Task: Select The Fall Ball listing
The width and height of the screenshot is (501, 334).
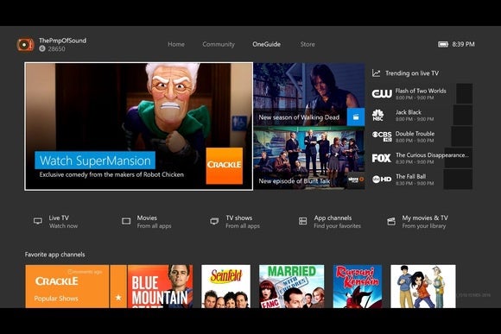Action: click(x=422, y=180)
